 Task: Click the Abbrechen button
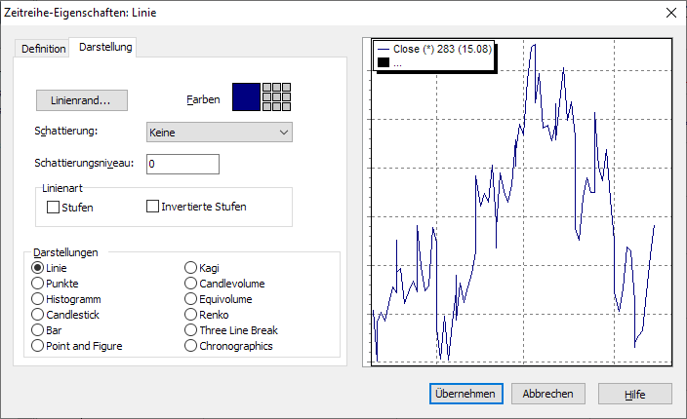coord(548,394)
